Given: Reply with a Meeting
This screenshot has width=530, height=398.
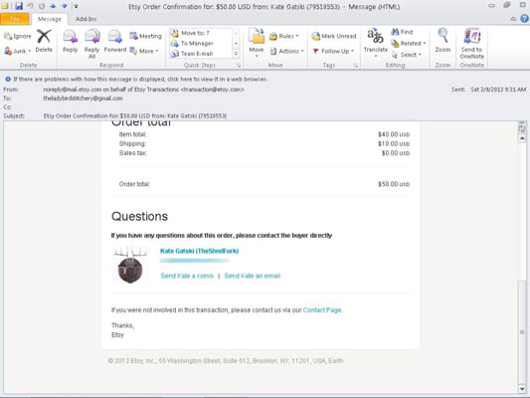Looking at the screenshot, I should click(x=146, y=36).
